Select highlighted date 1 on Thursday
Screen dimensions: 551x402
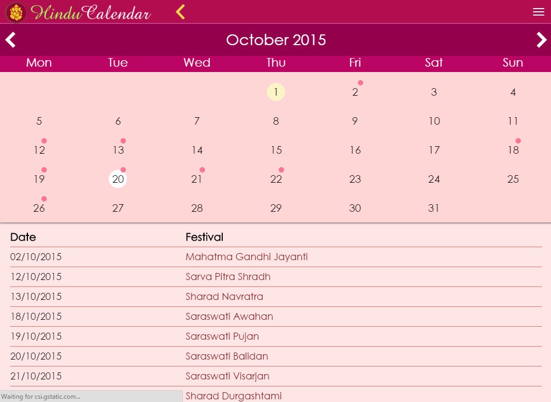[x=276, y=92]
